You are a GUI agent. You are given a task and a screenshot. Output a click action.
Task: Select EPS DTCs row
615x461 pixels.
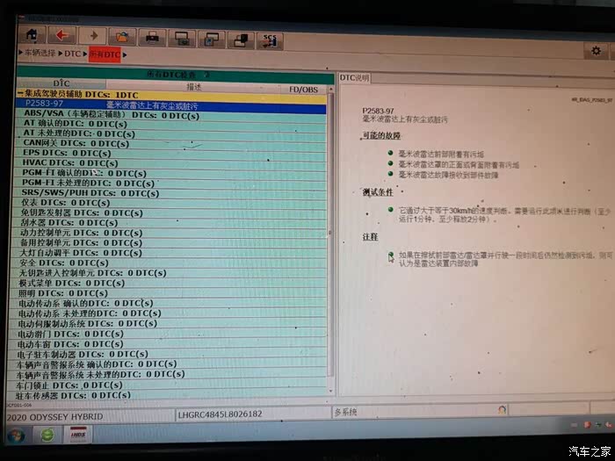click(170, 154)
